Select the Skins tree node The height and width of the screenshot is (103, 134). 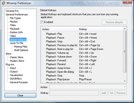tap(8, 54)
